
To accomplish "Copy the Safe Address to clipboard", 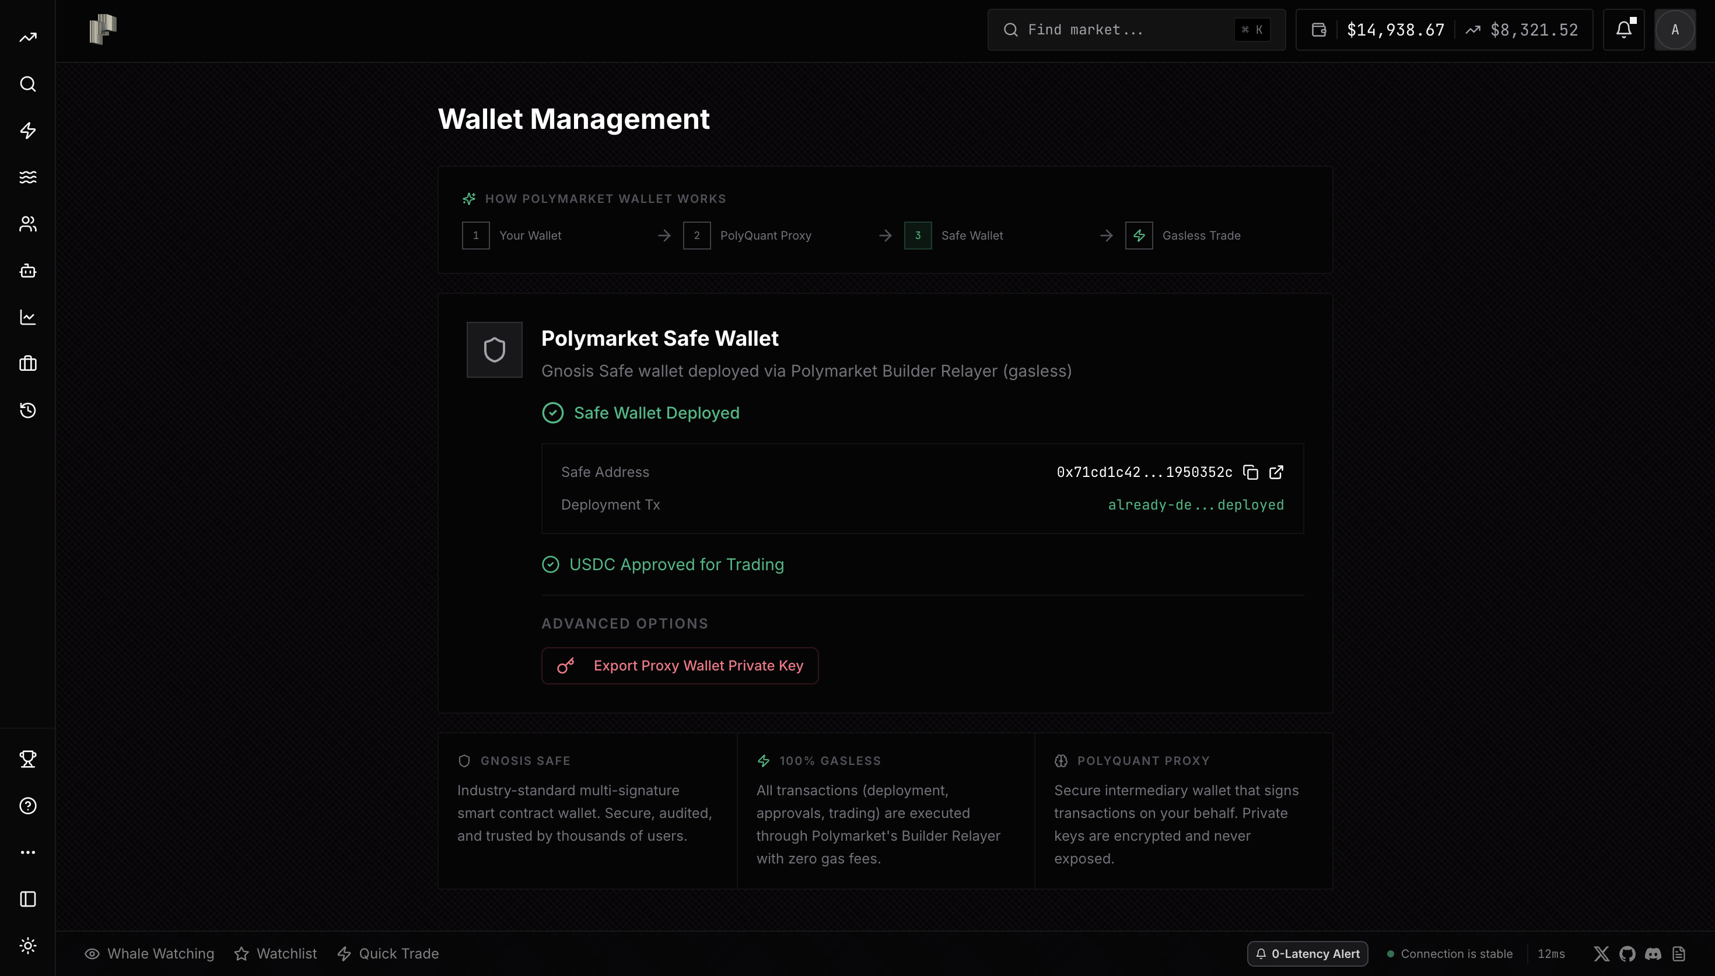I will pyautogui.click(x=1251, y=473).
